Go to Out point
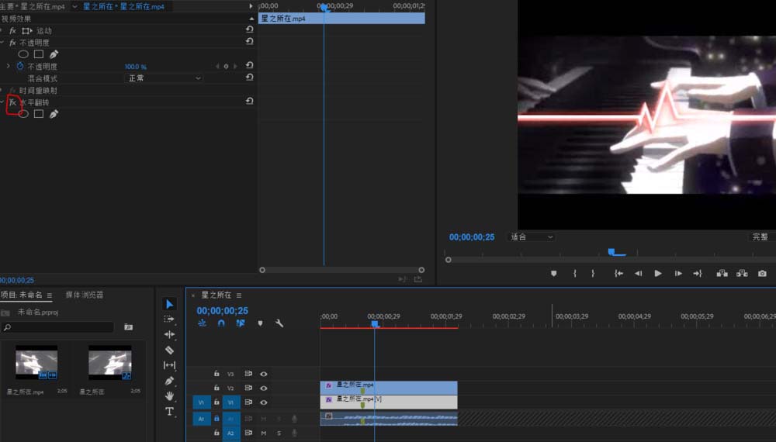This screenshot has height=442, width=776. 698,274
